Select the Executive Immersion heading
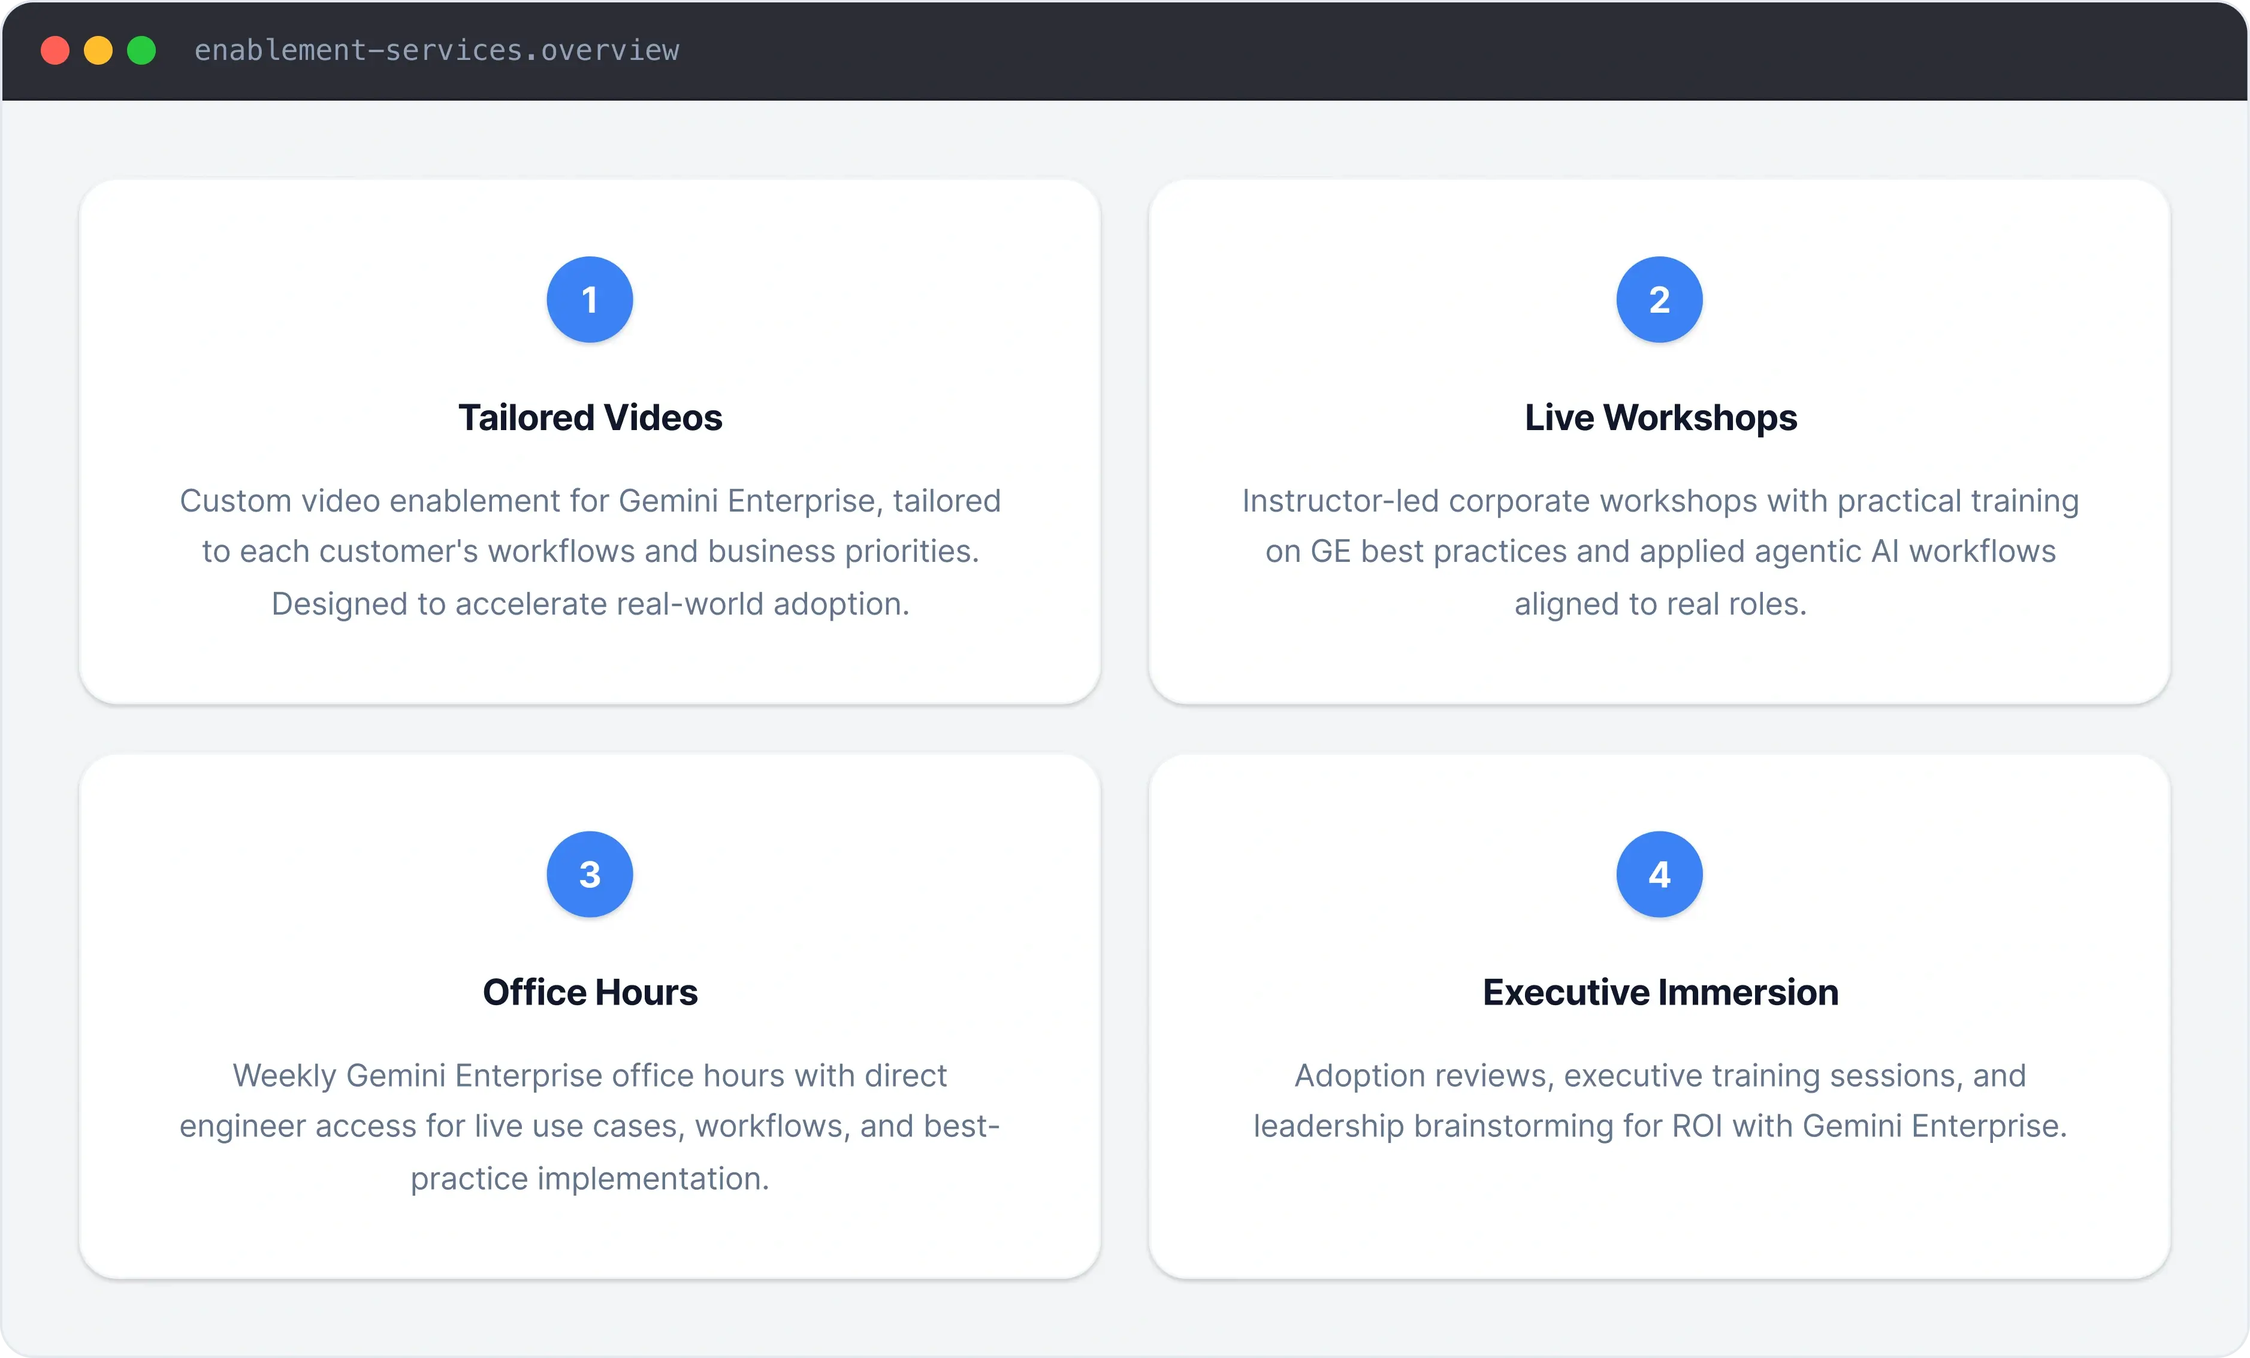Viewport: 2250px width, 1358px height. point(1660,992)
